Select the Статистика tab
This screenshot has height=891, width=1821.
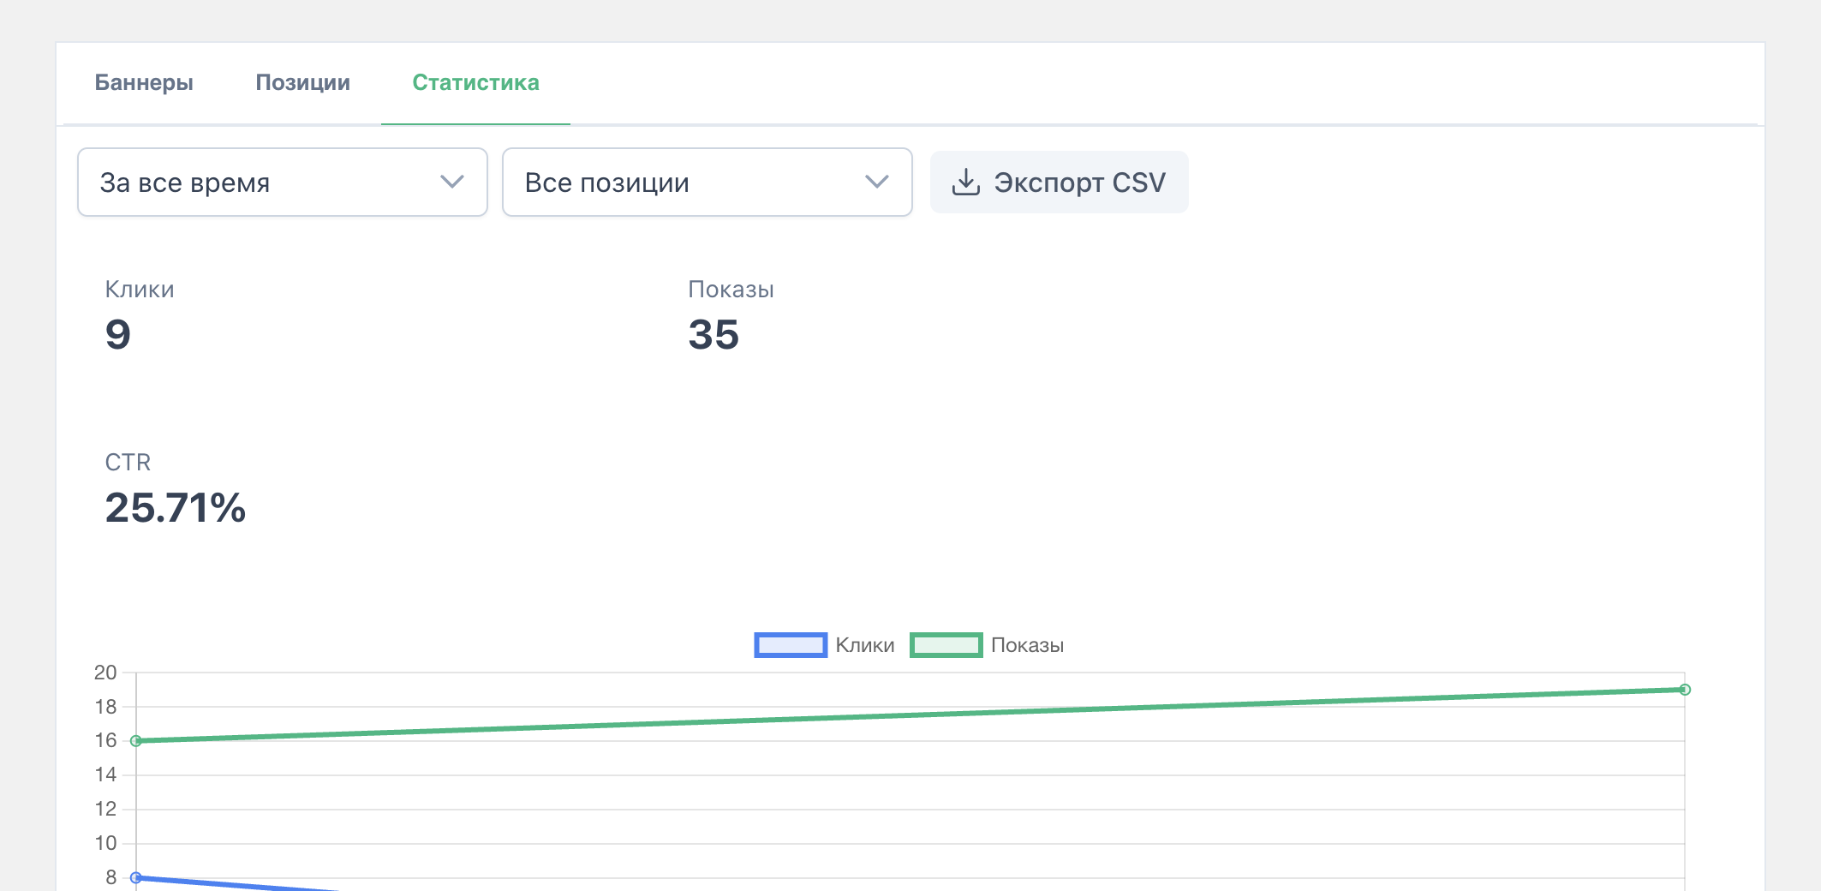tap(475, 83)
